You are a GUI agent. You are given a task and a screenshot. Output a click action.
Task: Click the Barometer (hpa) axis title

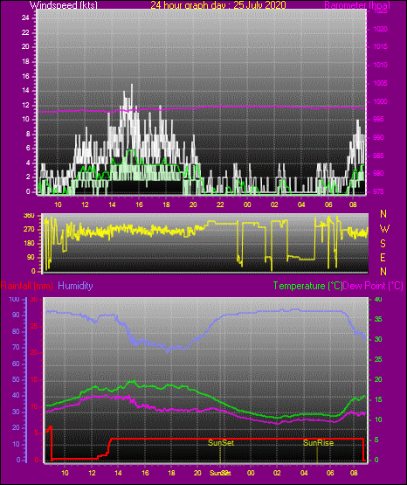pyautogui.click(x=357, y=5)
